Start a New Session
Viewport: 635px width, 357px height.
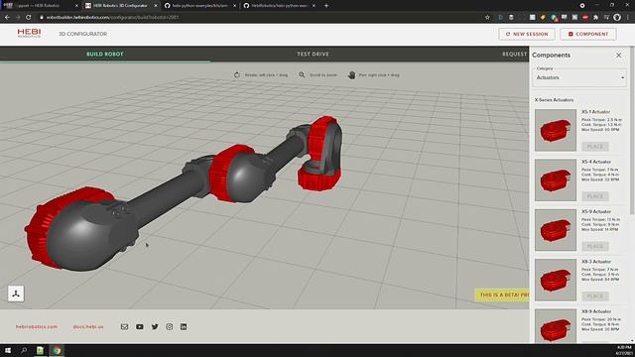pos(527,34)
